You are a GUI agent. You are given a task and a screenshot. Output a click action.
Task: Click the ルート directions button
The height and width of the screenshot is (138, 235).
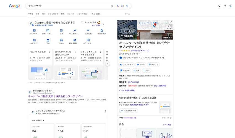click(141, 65)
